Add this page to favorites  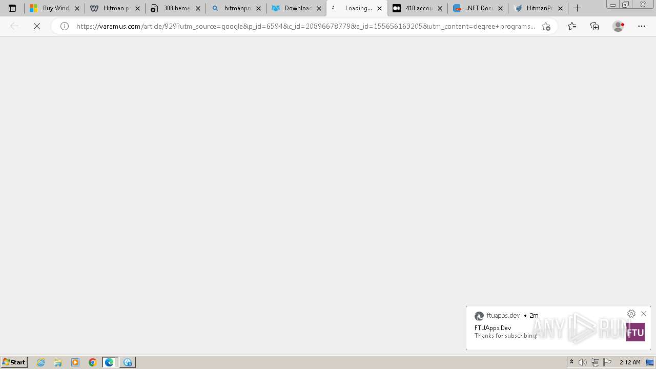546,26
